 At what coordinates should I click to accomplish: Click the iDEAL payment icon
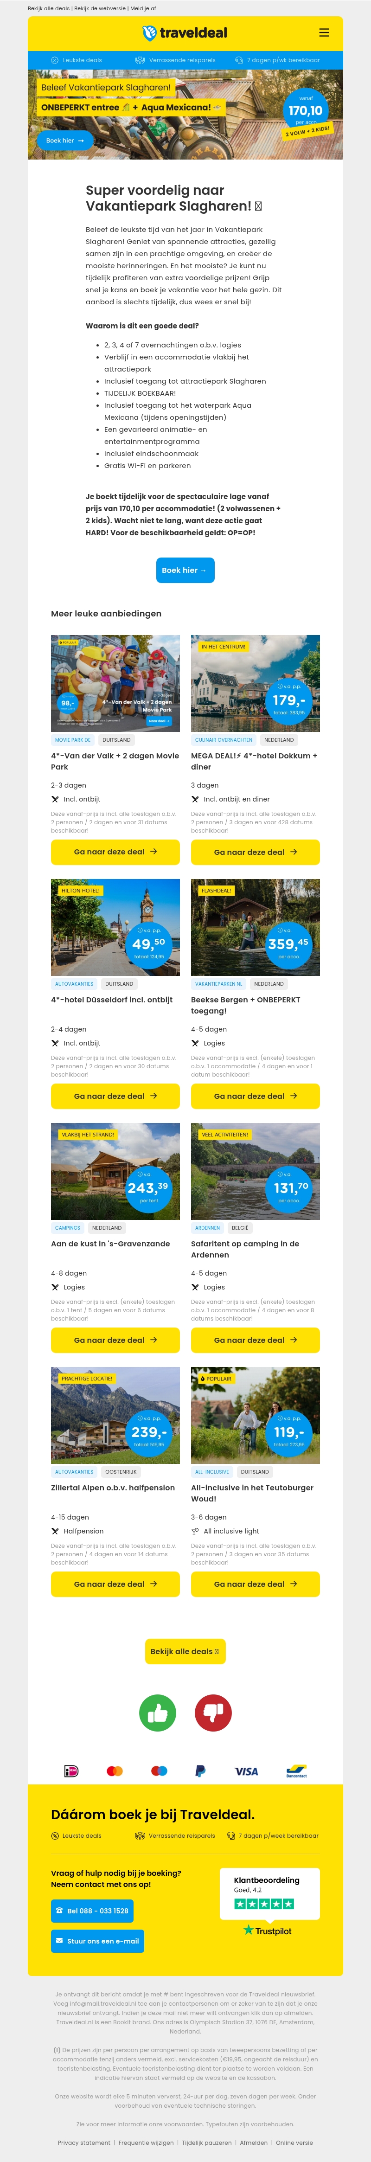(x=71, y=1794)
